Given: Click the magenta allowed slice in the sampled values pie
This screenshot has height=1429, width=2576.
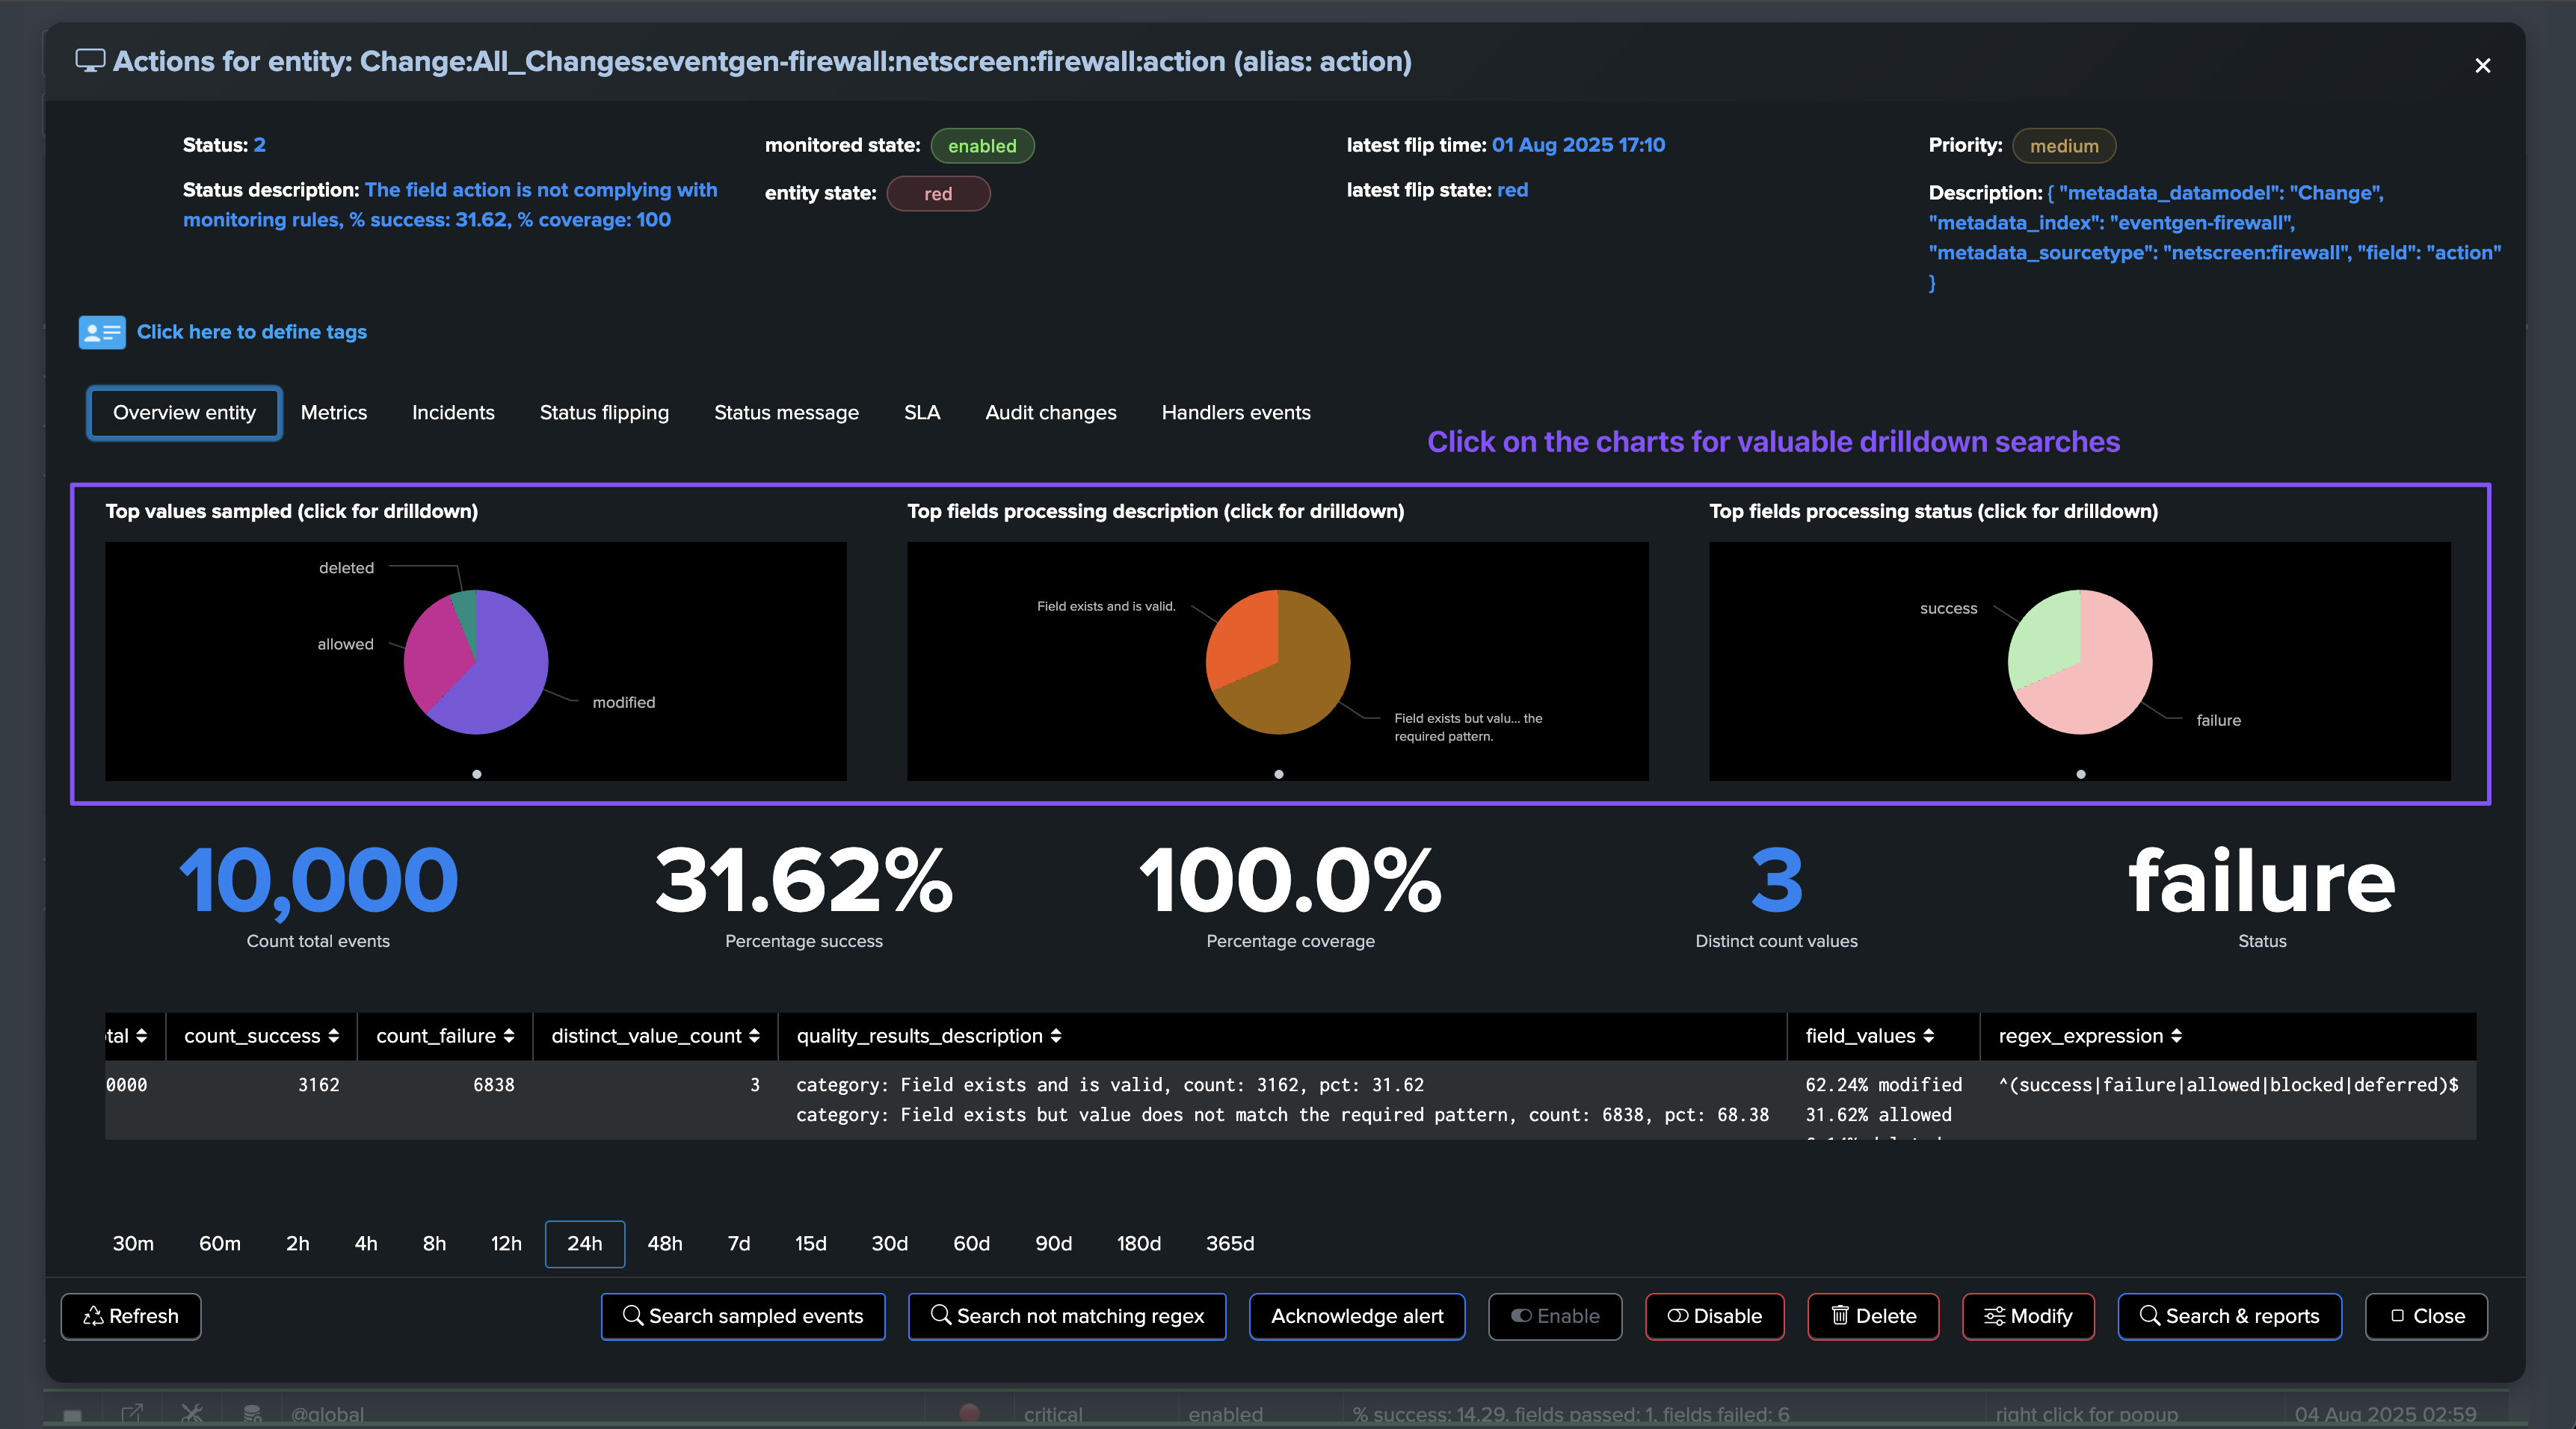Looking at the screenshot, I should point(435,655).
